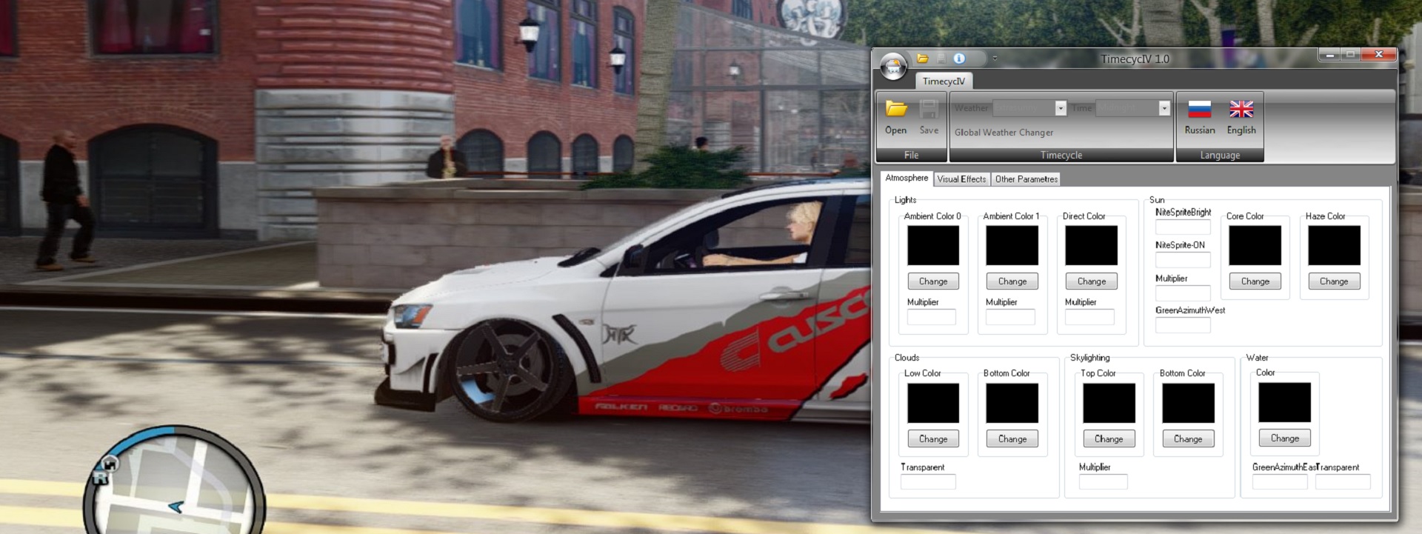
Task: Change the Haze Color
Action: tap(1334, 281)
